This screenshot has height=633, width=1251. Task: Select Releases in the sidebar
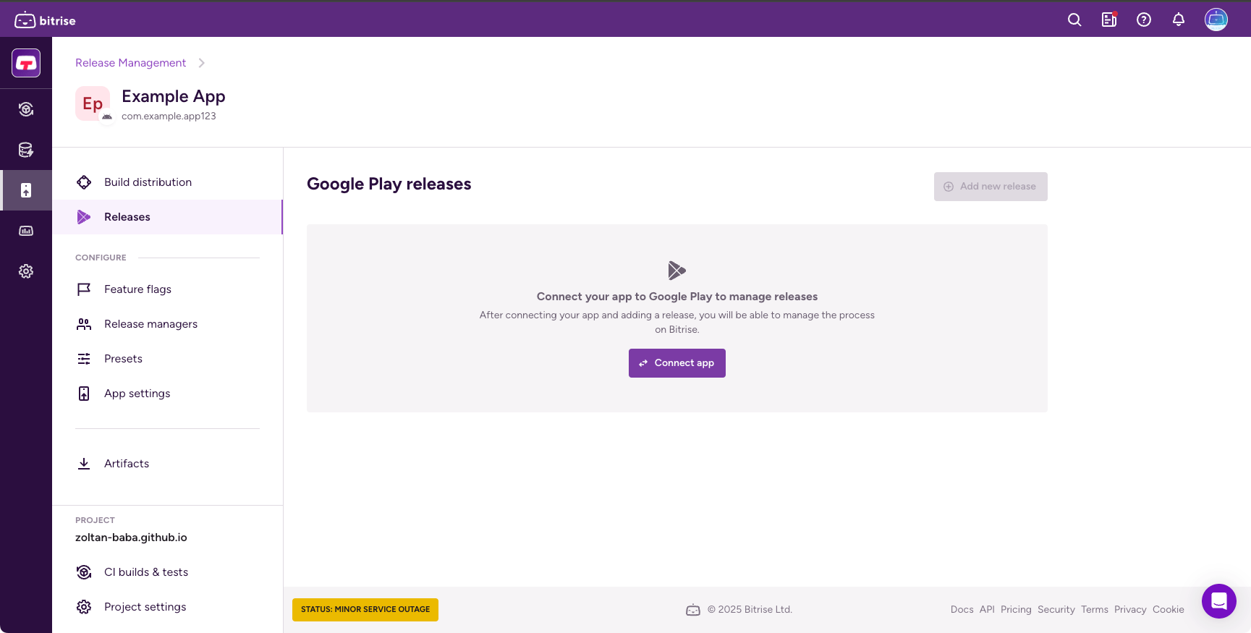167,217
